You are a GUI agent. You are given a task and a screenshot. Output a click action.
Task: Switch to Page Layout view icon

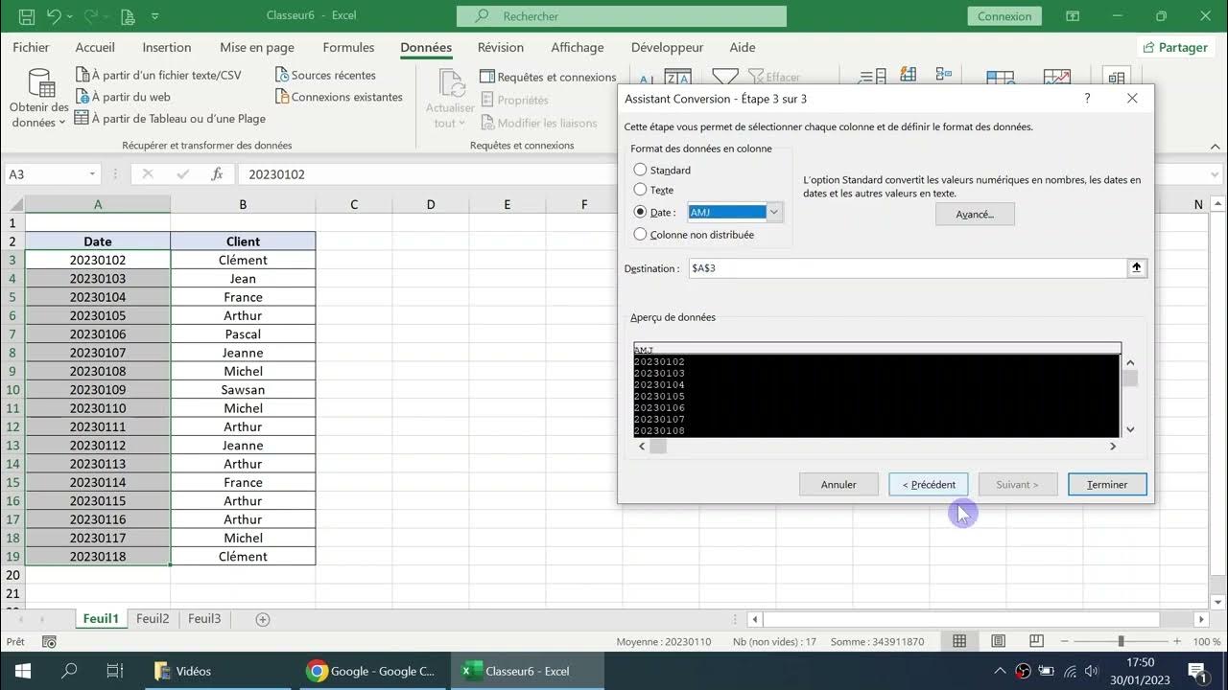(998, 641)
